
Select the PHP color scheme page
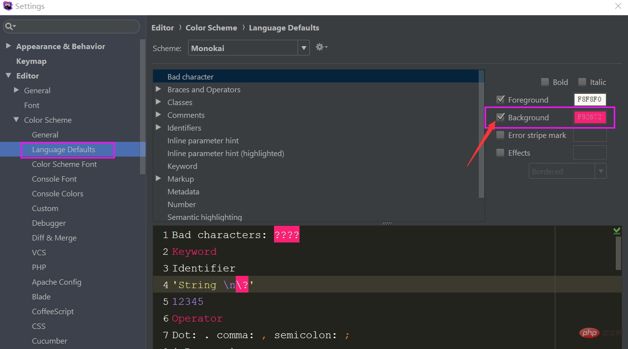[39, 267]
